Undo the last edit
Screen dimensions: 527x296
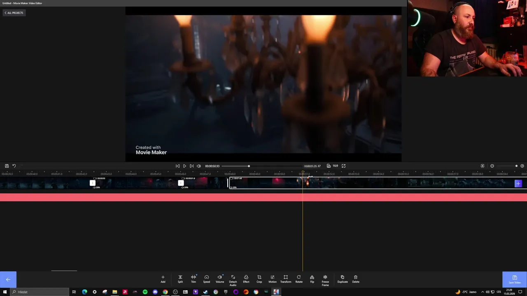(x=14, y=166)
